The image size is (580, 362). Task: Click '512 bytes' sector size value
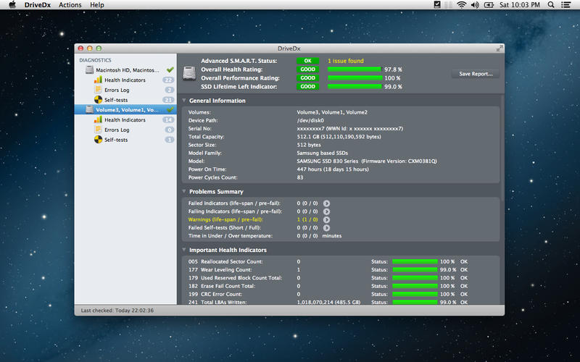309,145
